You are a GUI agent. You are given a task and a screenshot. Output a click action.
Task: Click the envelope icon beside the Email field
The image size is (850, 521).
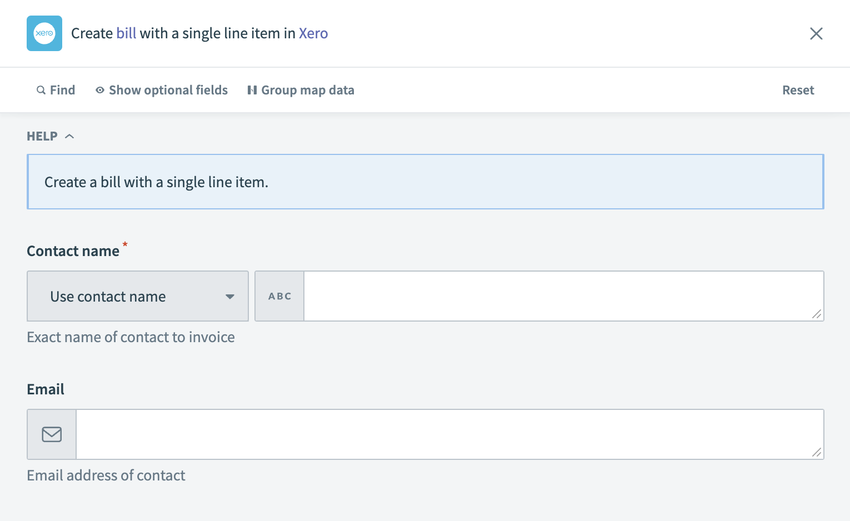point(51,434)
